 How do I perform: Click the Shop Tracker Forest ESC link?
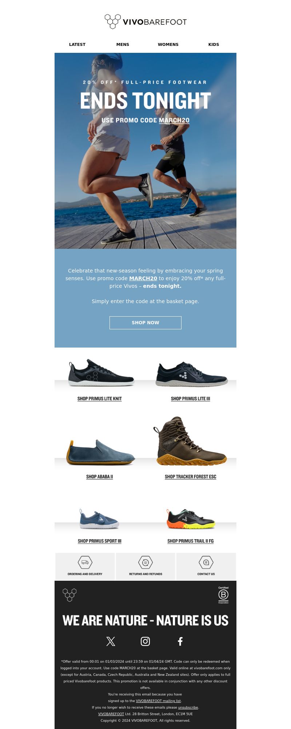pyautogui.click(x=191, y=477)
